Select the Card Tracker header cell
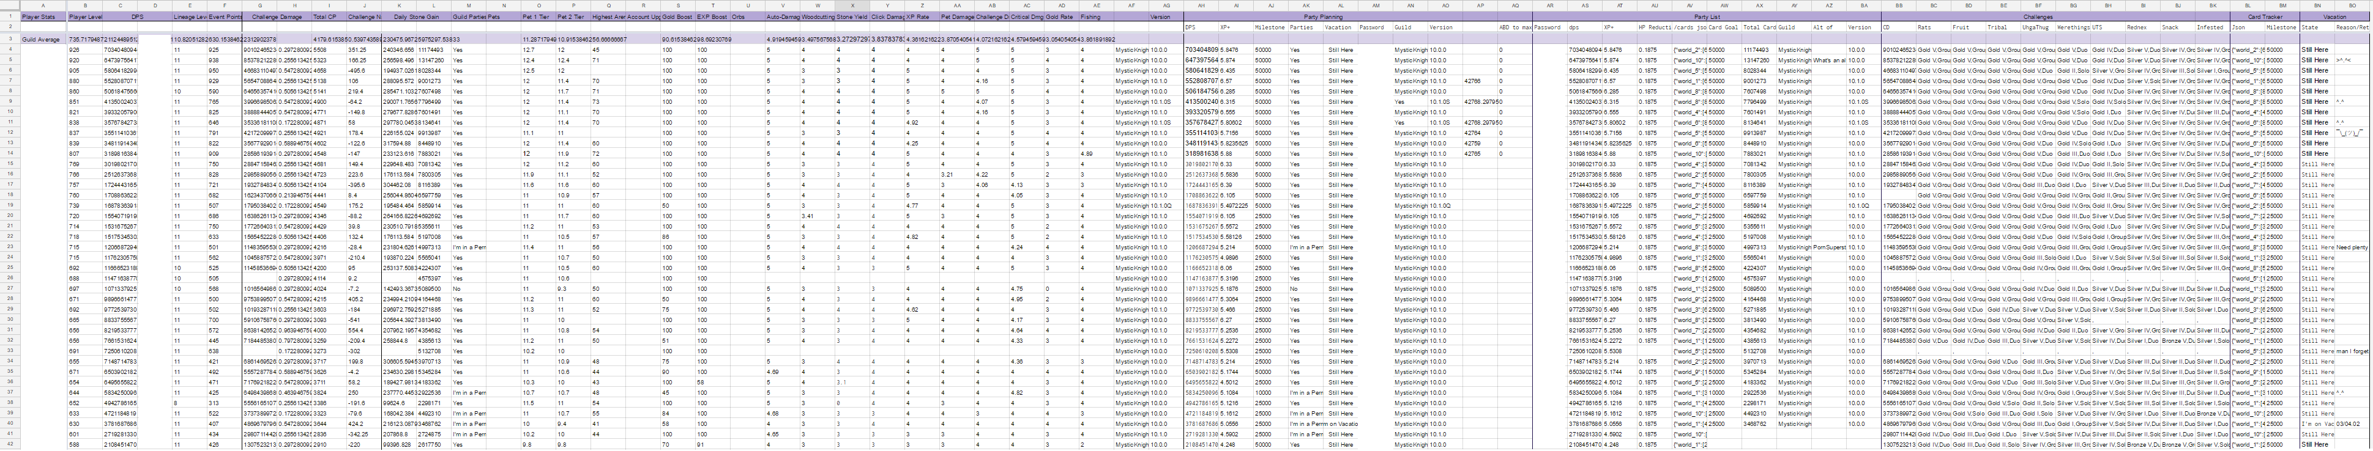 (x=2263, y=16)
